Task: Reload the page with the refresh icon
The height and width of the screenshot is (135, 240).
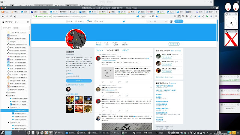Action: tap(11, 16)
